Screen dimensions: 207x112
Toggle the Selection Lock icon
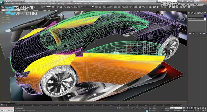[117, 108]
